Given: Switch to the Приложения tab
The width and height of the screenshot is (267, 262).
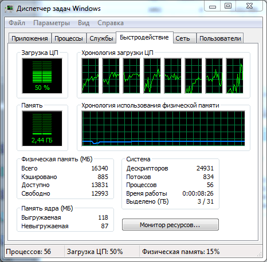Looking at the screenshot, I should click(30, 38).
